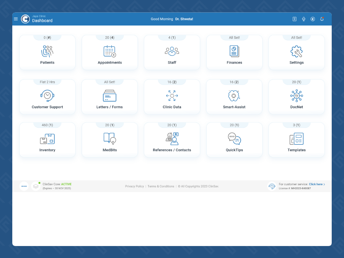The height and width of the screenshot is (258, 344).
Task: Open the Privacy Policy link
Action: tap(135, 186)
